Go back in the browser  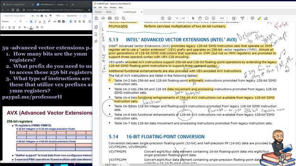pos(3,10)
